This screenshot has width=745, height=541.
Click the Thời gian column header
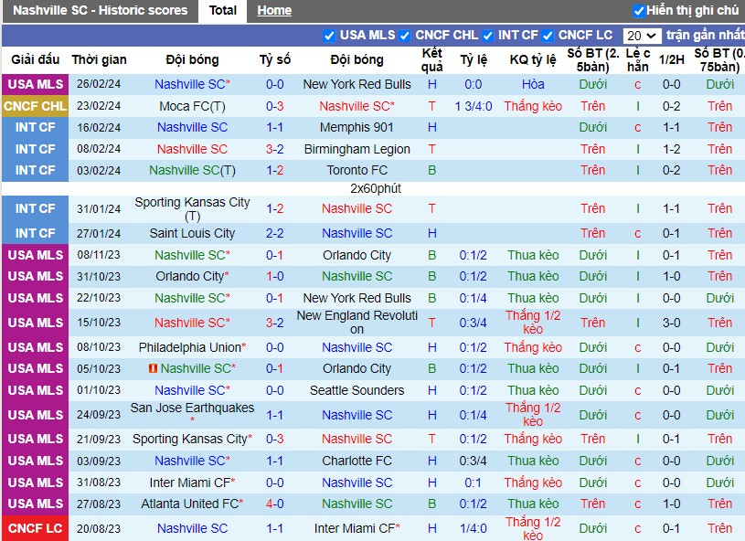tap(100, 59)
